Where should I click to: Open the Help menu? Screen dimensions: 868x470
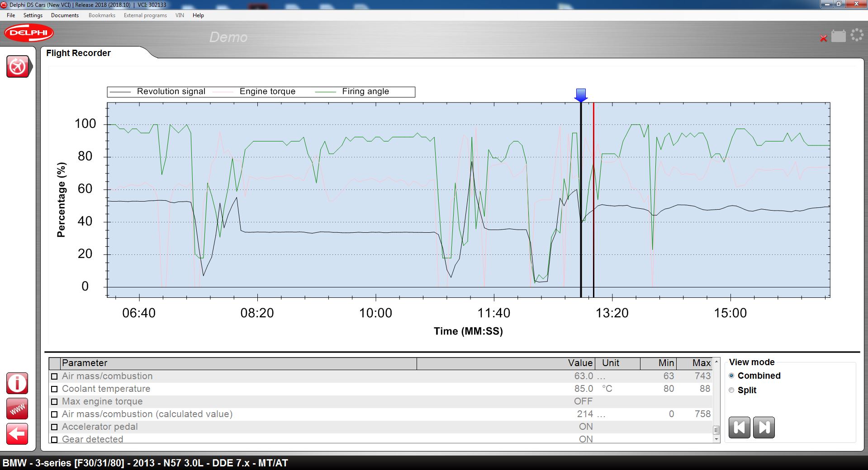pos(198,15)
